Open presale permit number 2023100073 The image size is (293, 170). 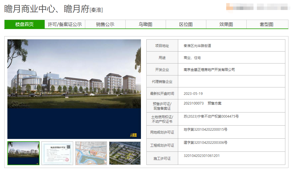[194, 103]
